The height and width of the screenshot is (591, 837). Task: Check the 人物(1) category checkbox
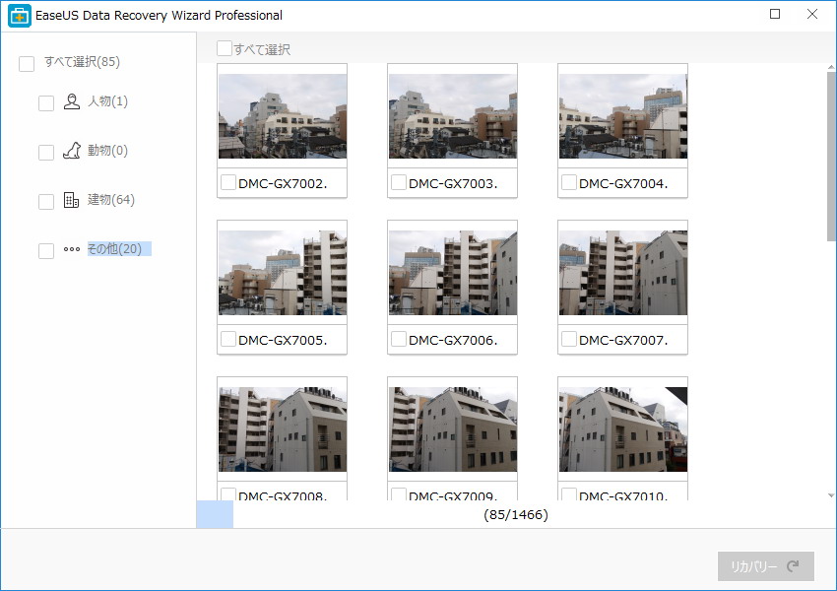(x=46, y=103)
